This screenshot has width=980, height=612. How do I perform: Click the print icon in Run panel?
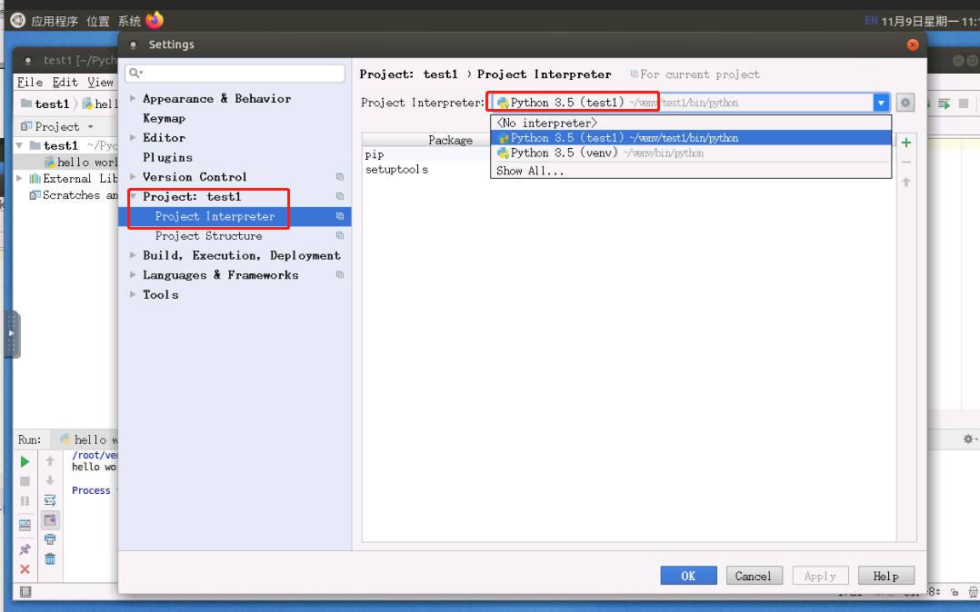point(50,539)
